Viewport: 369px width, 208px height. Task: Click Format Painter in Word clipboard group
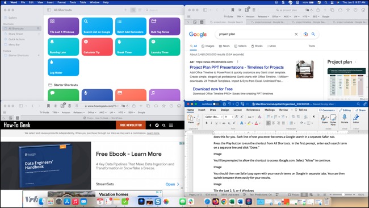(x=198, y=124)
